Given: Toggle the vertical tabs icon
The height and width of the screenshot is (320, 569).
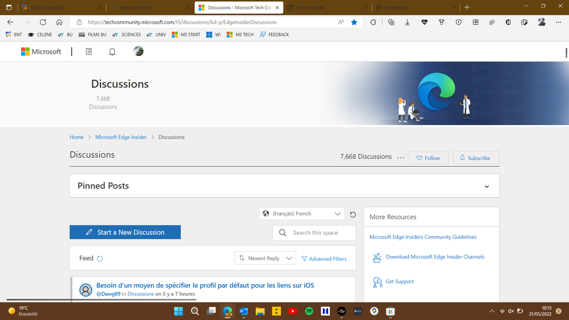Looking at the screenshot, I should (9, 7).
